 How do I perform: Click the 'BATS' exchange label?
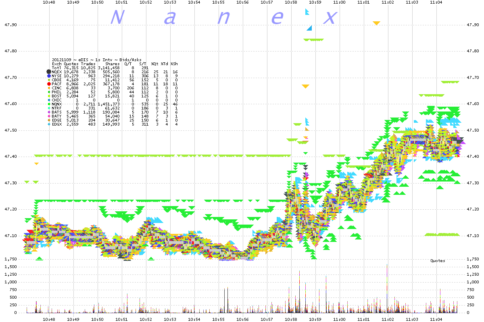pyautogui.click(x=57, y=112)
